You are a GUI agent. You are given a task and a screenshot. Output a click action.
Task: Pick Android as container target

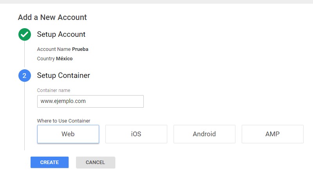pos(204,134)
